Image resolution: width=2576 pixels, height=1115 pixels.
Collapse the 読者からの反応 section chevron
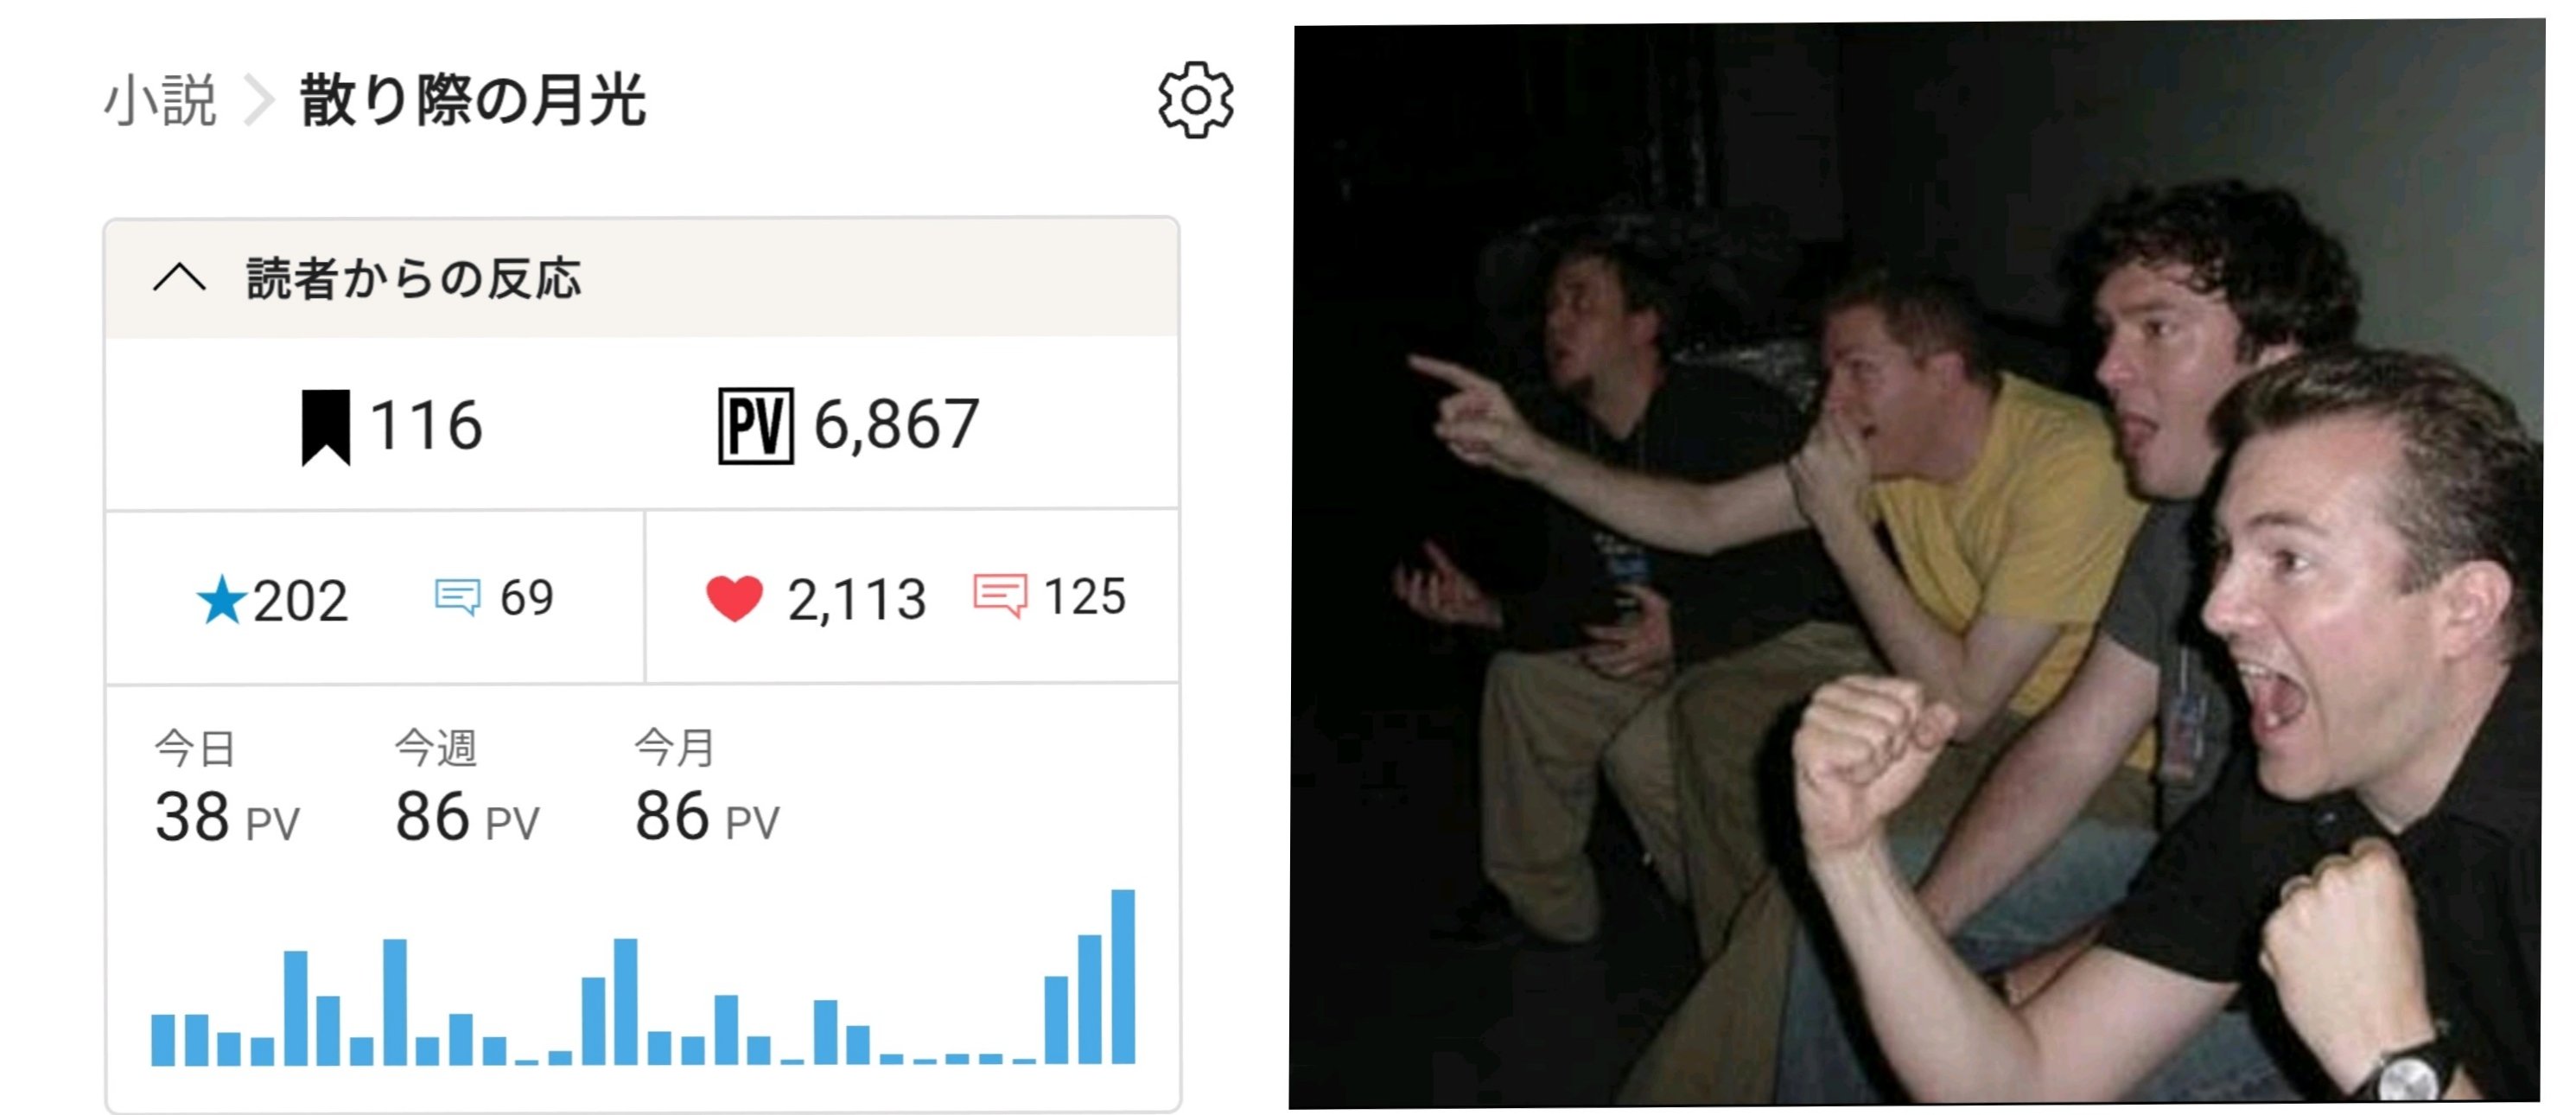point(180,277)
